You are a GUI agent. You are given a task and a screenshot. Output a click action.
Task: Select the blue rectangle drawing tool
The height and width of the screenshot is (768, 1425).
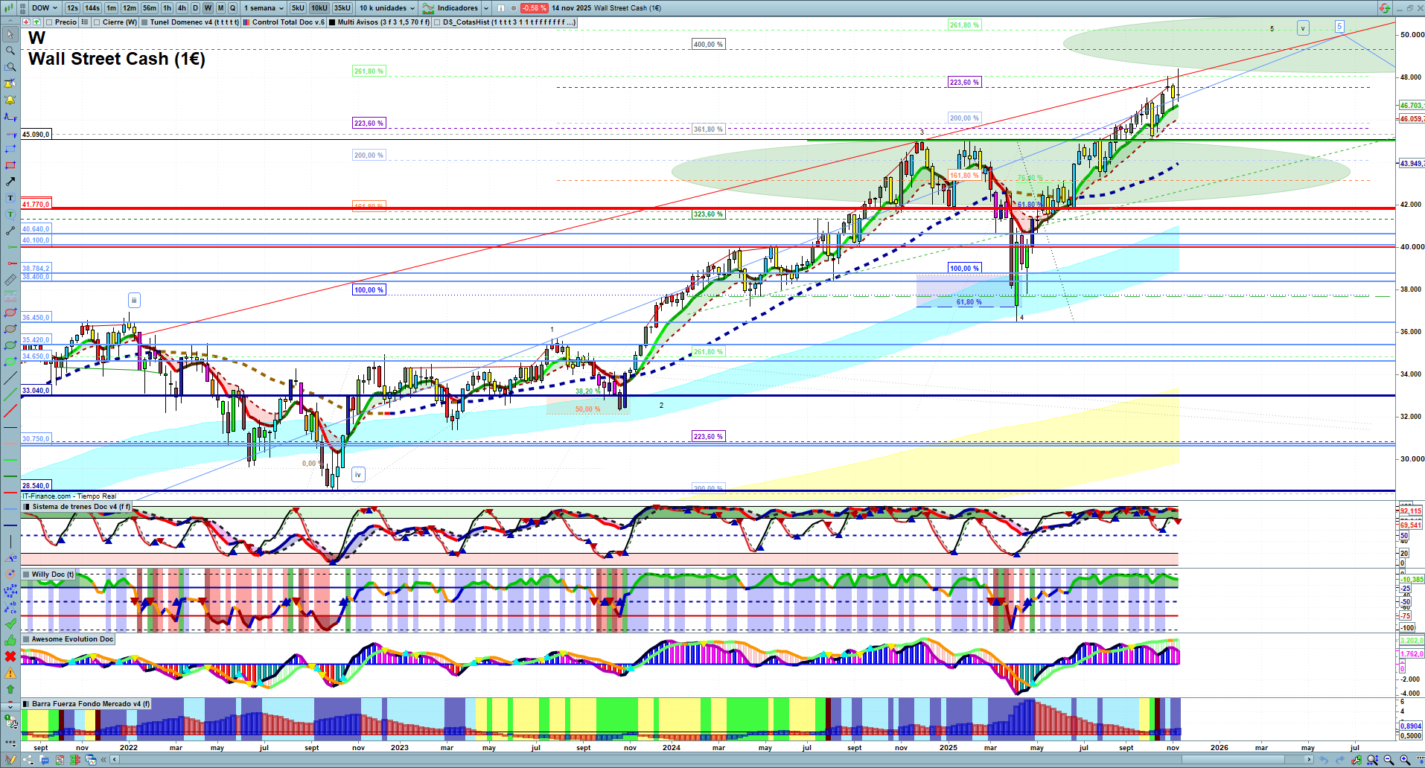tap(10, 150)
